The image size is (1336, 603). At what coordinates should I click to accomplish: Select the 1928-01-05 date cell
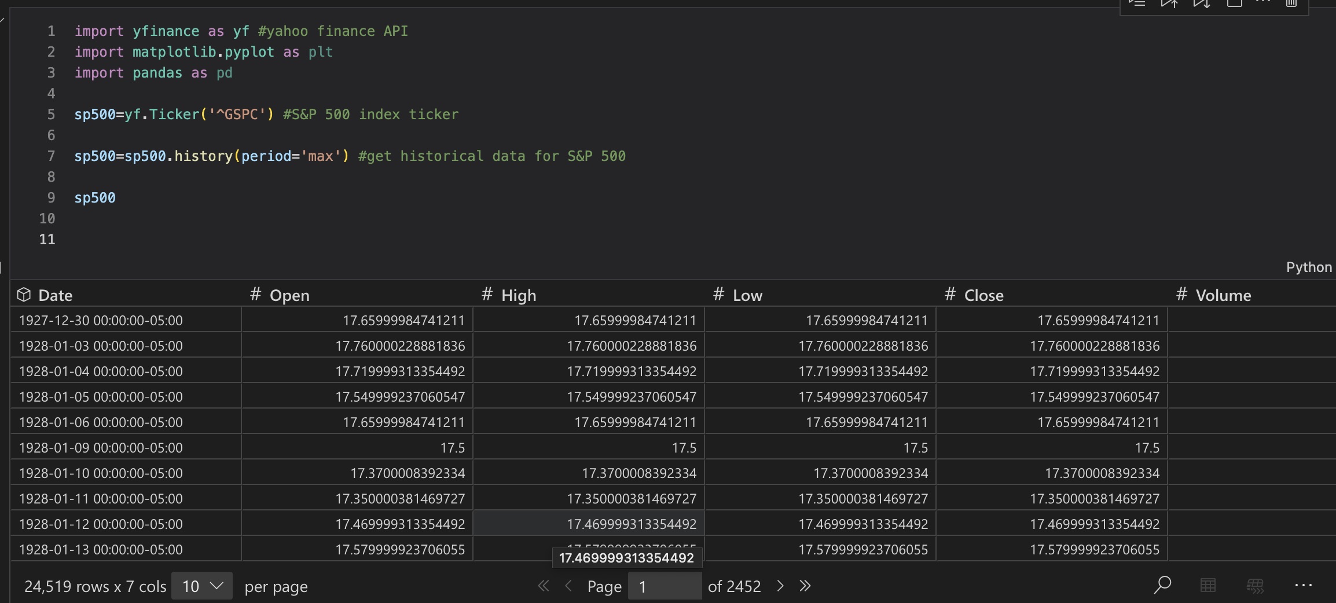point(126,396)
